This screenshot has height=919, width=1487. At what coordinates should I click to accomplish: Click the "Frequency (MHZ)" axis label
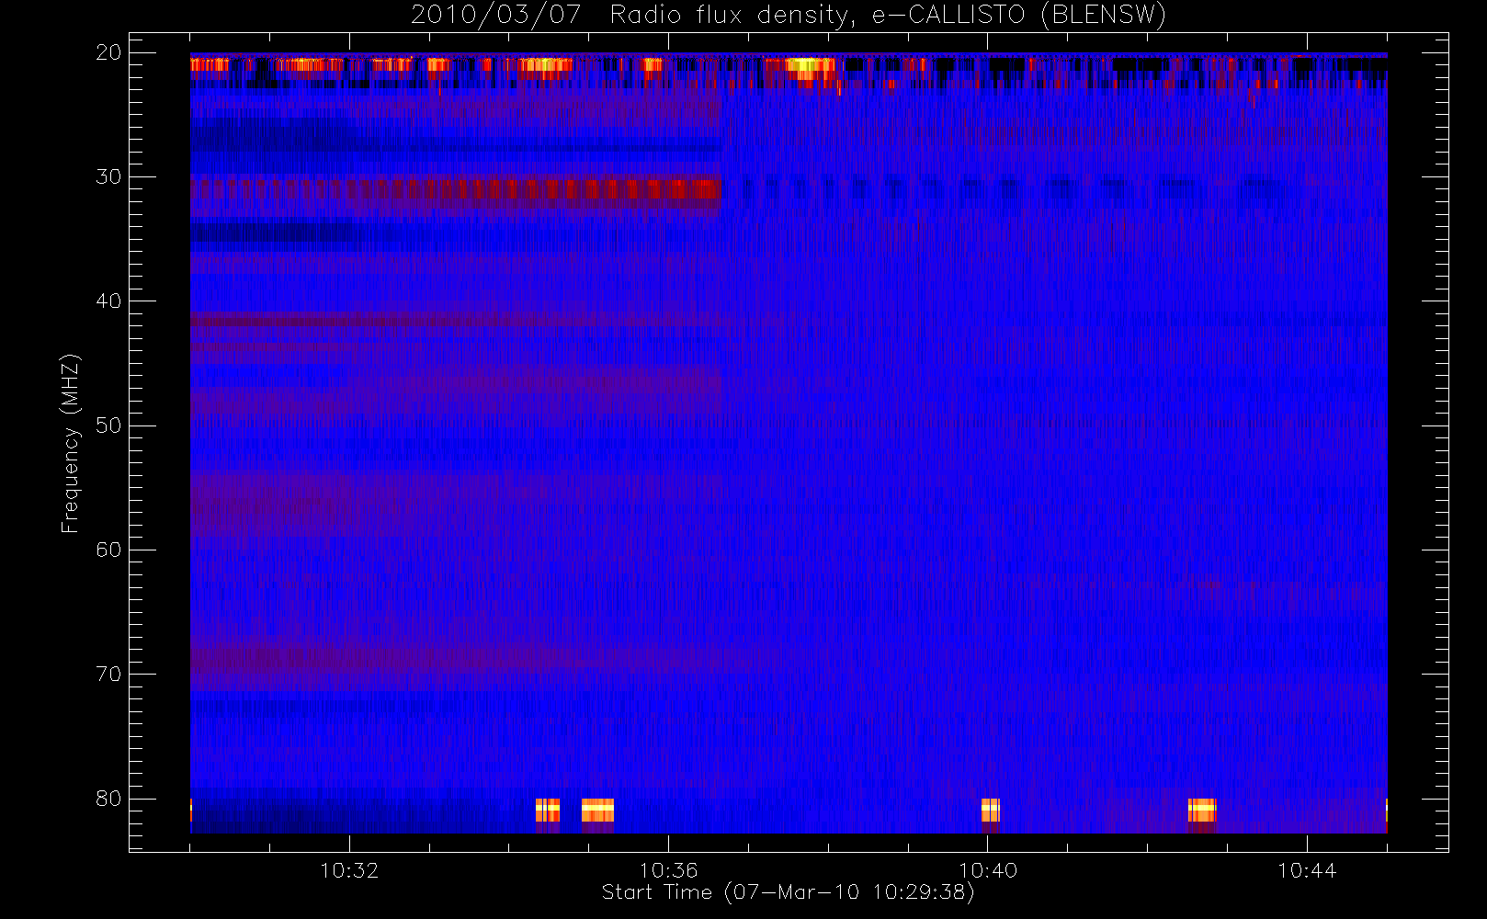pos(71,443)
